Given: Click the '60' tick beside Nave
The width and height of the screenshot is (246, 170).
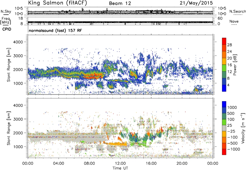Looking at the screenshot, I should (x=220, y=18).
